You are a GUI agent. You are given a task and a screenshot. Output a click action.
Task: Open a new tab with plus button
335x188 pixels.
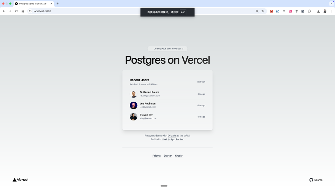58,3
